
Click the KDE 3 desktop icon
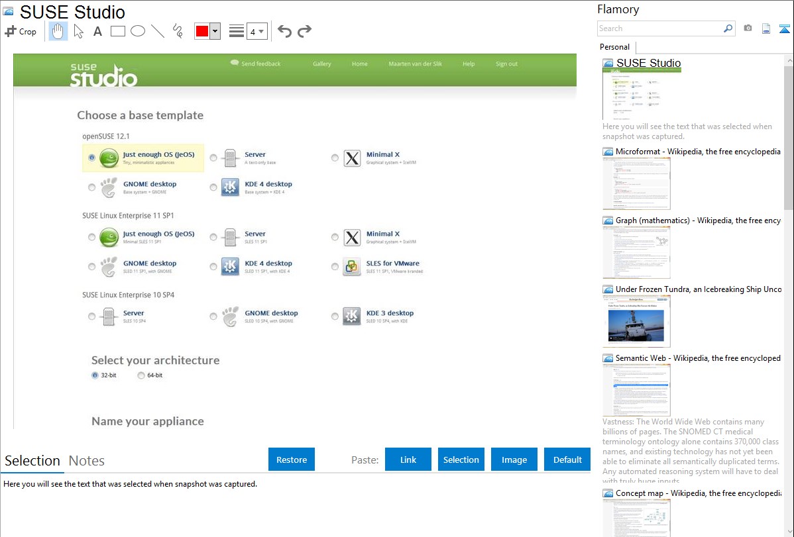352,317
